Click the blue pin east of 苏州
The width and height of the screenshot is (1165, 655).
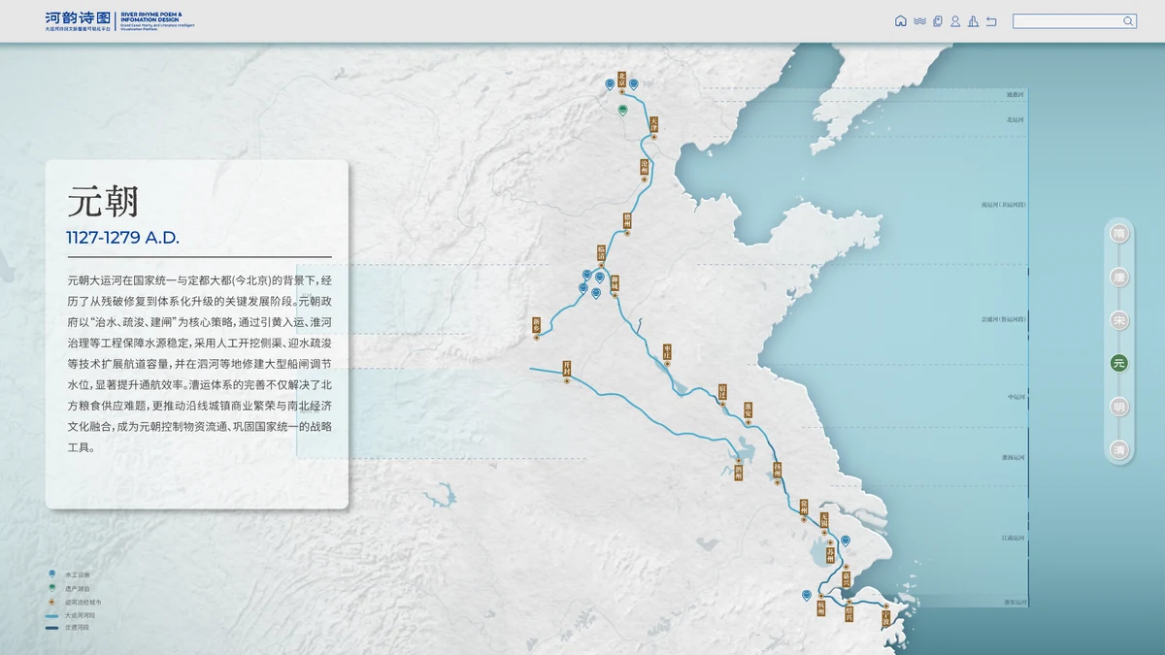point(846,540)
